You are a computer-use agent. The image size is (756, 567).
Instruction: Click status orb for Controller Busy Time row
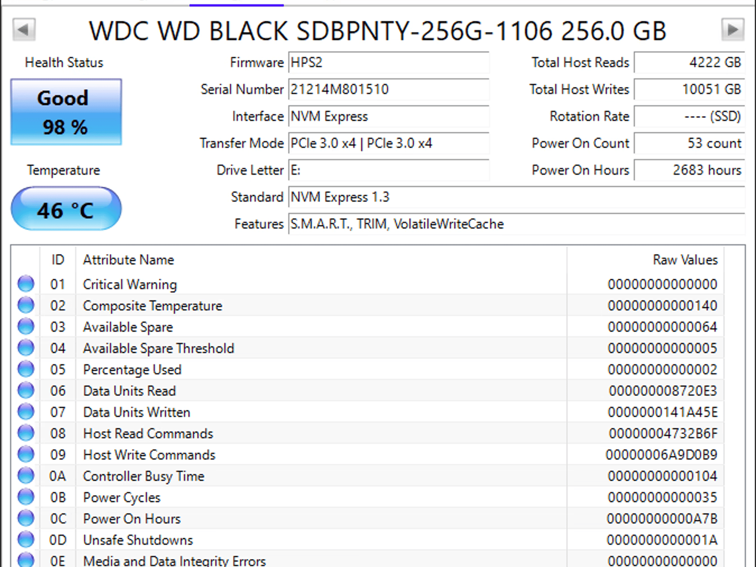(26, 476)
